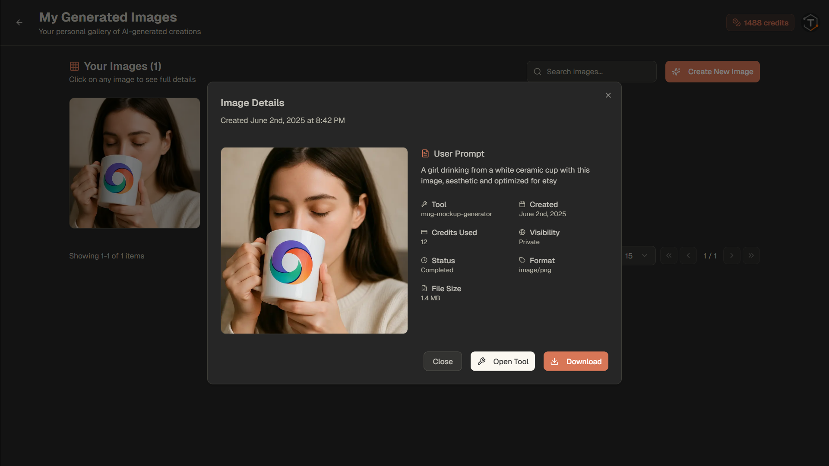Select the 1.4 MB file size value
This screenshot has width=829, height=466.
[430, 298]
